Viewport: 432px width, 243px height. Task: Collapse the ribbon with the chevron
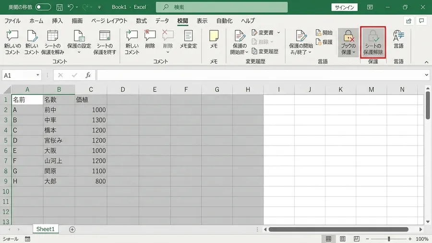427,62
